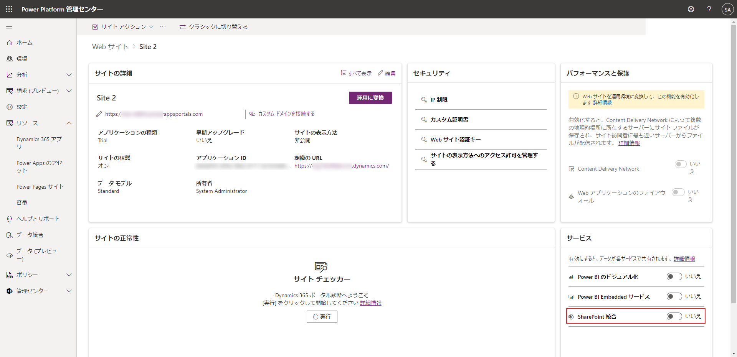Viewport: 737px width, 357px height.
Task: Click the scrollbar down arrow
Action: pos(734,354)
